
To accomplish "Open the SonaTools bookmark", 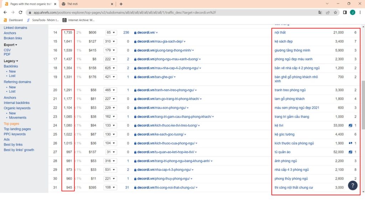I will coord(43,20).
